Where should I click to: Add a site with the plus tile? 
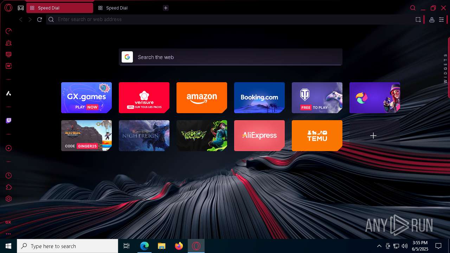(375, 136)
